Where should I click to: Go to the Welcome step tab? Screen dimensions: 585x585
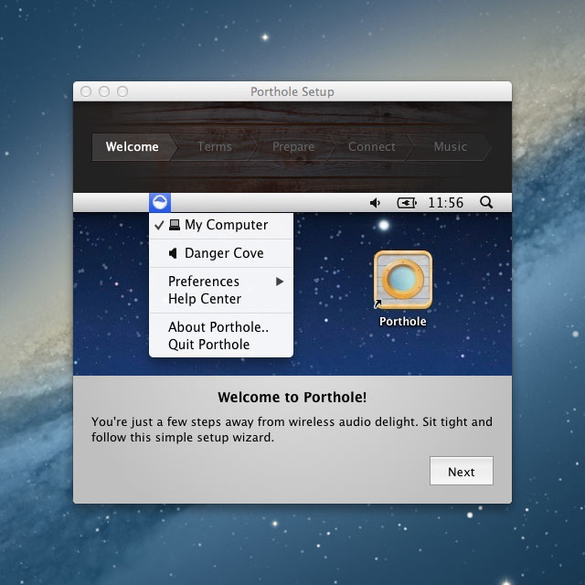pyautogui.click(x=133, y=147)
